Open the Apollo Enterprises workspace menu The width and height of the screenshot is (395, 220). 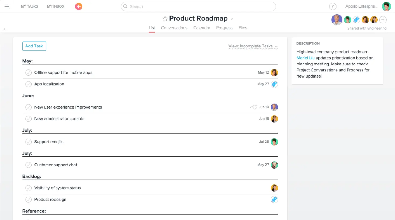pyautogui.click(x=361, y=6)
